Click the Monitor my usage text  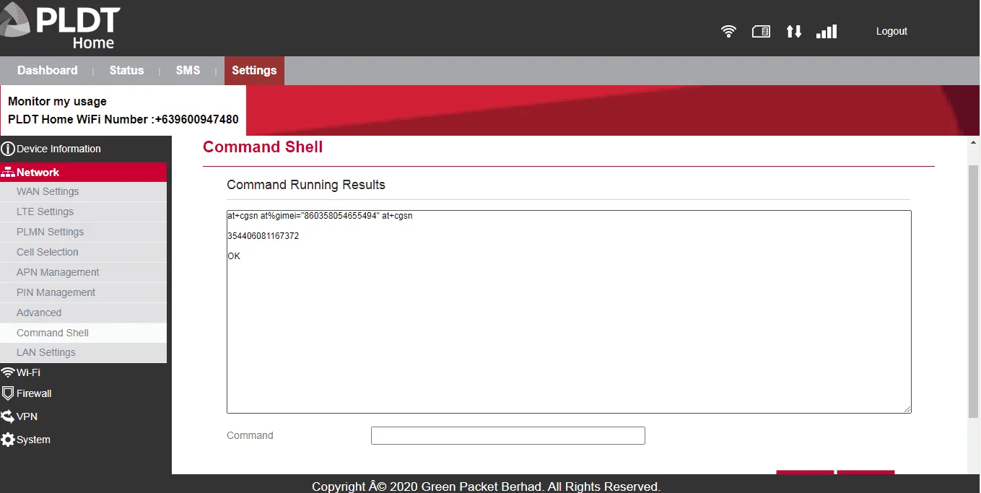click(57, 101)
